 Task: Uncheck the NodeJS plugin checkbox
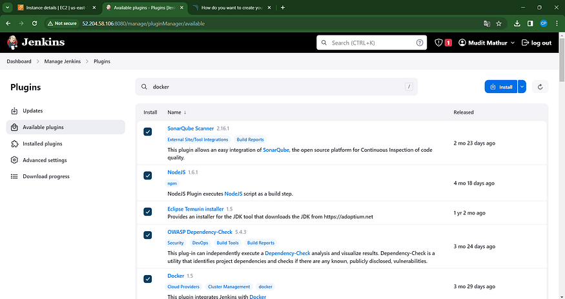point(148,176)
